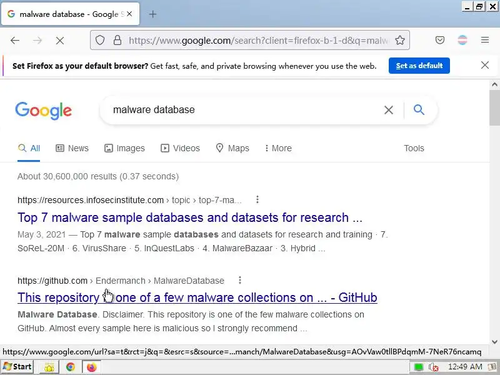500x375 pixels.
Task: Bookmark this page with the star
Action: (x=400, y=40)
